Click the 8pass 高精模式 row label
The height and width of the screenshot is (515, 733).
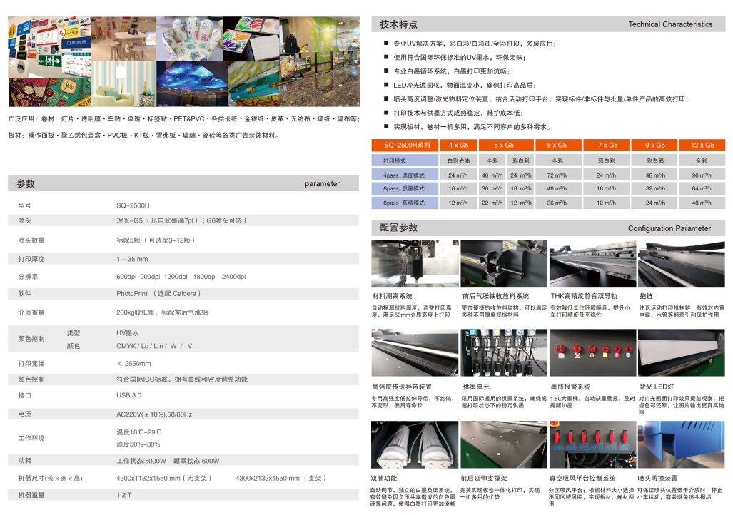pyautogui.click(x=403, y=203)
